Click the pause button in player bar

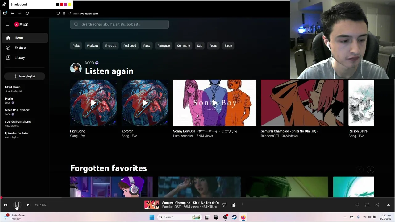17,205
